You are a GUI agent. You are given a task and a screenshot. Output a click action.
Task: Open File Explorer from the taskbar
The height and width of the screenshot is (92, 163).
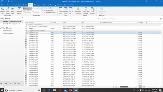pyautogui.click(x=55, y=90)
